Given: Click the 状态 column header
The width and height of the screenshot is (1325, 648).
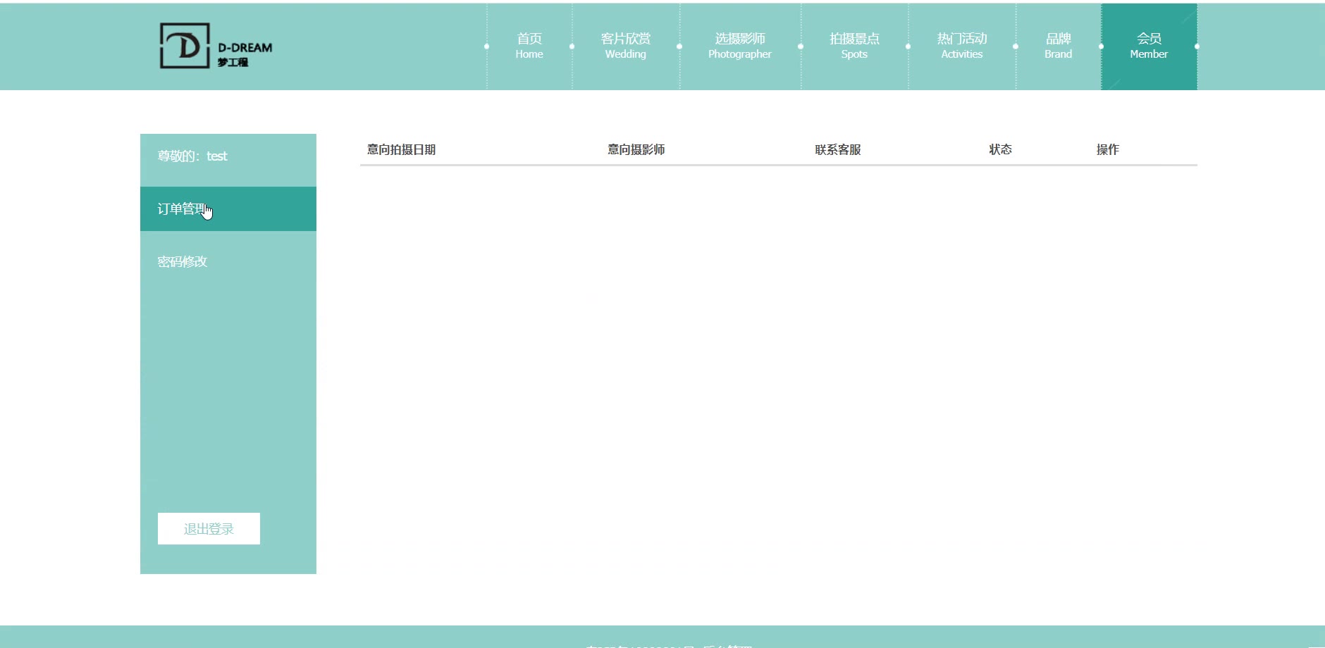Looking at the screenshot, I should click(x=1000, y=149).
